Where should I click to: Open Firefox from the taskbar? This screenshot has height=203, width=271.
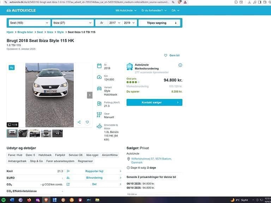coord(29,200)
